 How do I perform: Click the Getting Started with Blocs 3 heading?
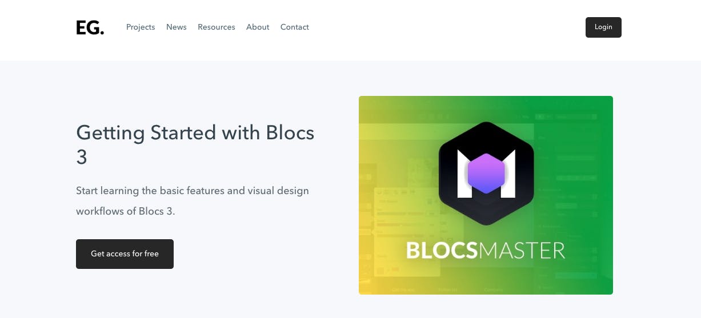(195, 144)
